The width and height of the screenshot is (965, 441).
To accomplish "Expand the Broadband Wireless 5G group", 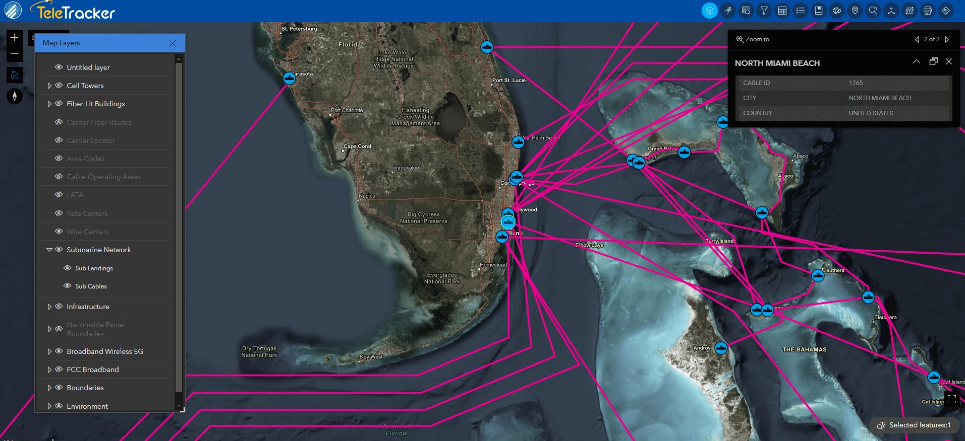I will click(x=49, y=351).
